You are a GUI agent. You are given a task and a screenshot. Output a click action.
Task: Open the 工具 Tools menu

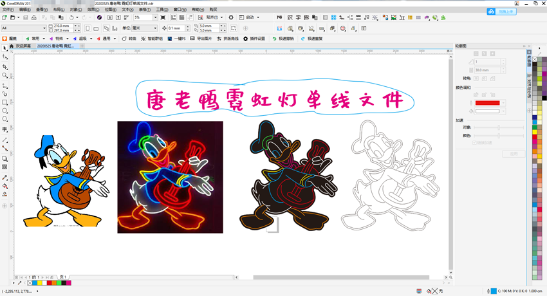pos(162,10)
